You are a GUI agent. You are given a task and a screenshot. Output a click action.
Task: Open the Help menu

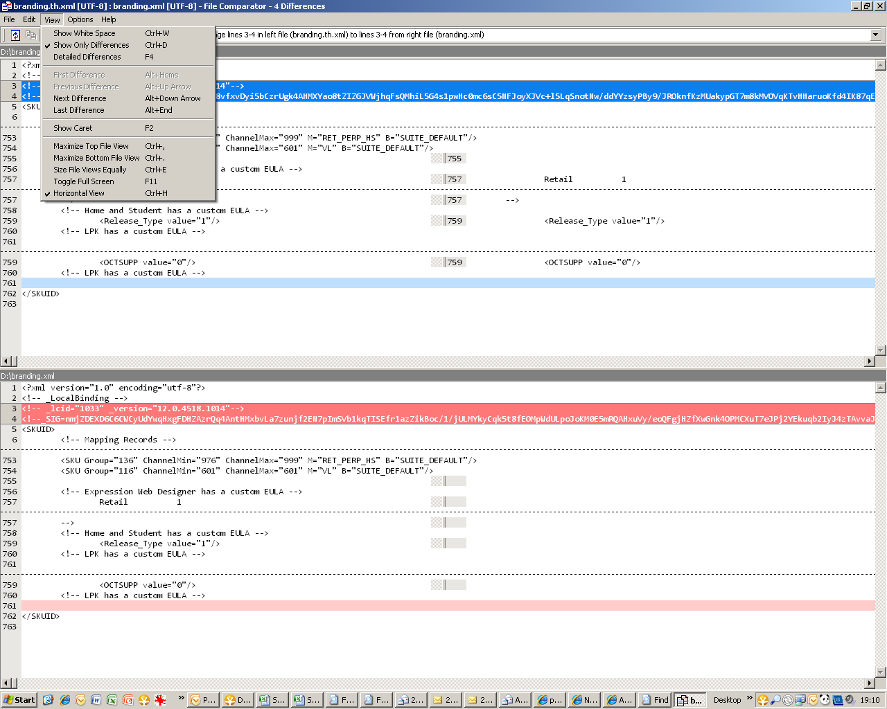[x=109, y=19]
